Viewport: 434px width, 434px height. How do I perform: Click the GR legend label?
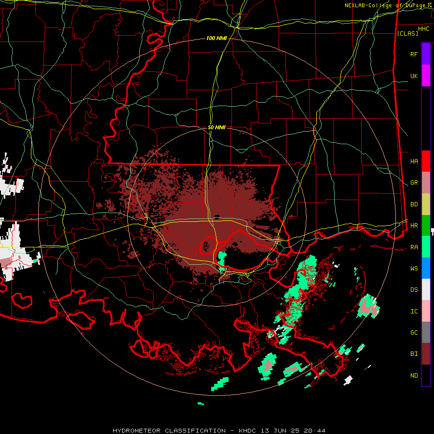pos(414,183)
